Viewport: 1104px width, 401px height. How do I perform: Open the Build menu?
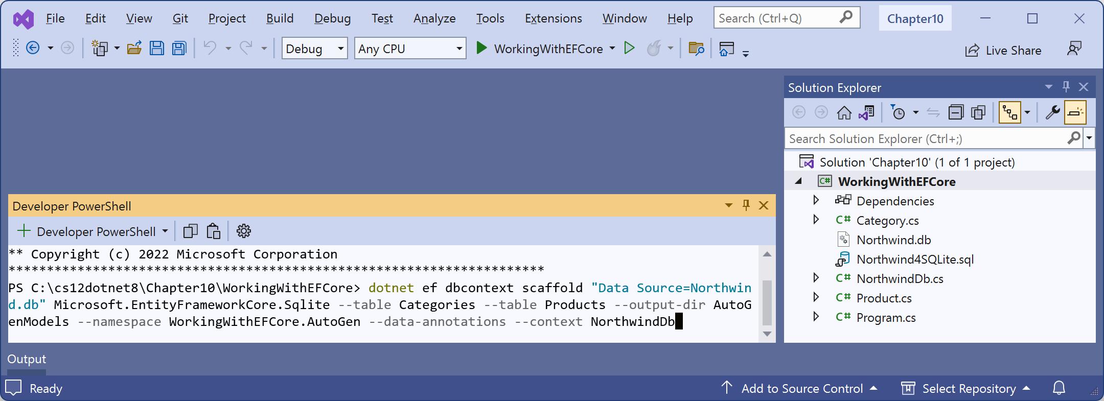point(280,18)
